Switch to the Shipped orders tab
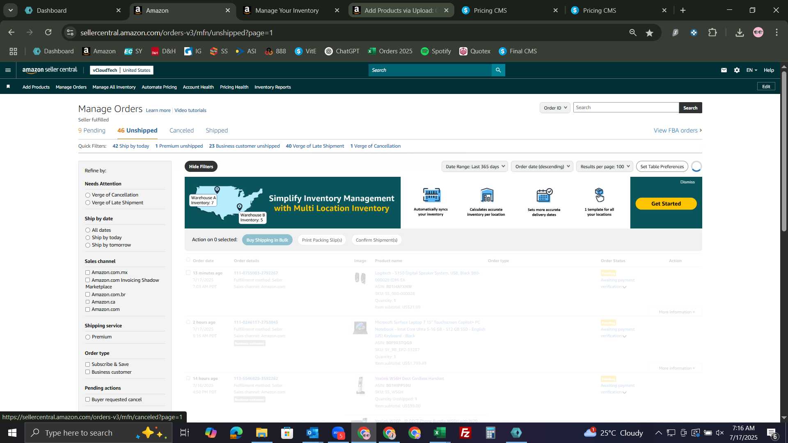Screen dimensions: 788x443 (x=217, y=130)
